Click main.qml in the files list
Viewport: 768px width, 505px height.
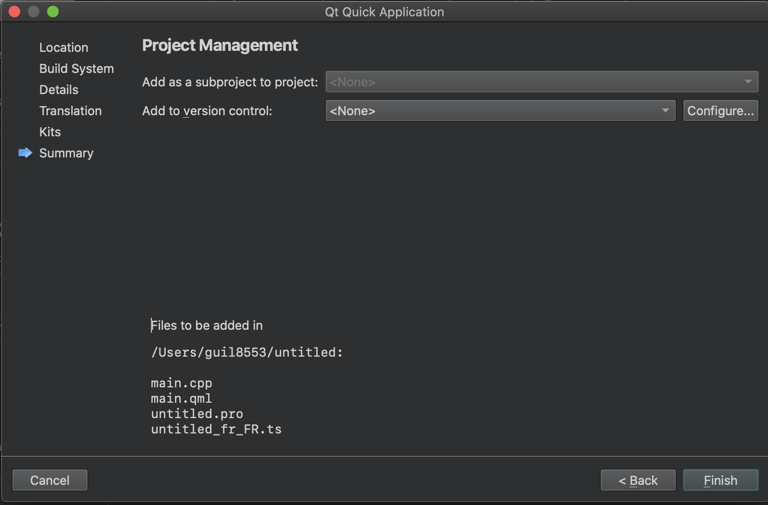tap(181, 398)
